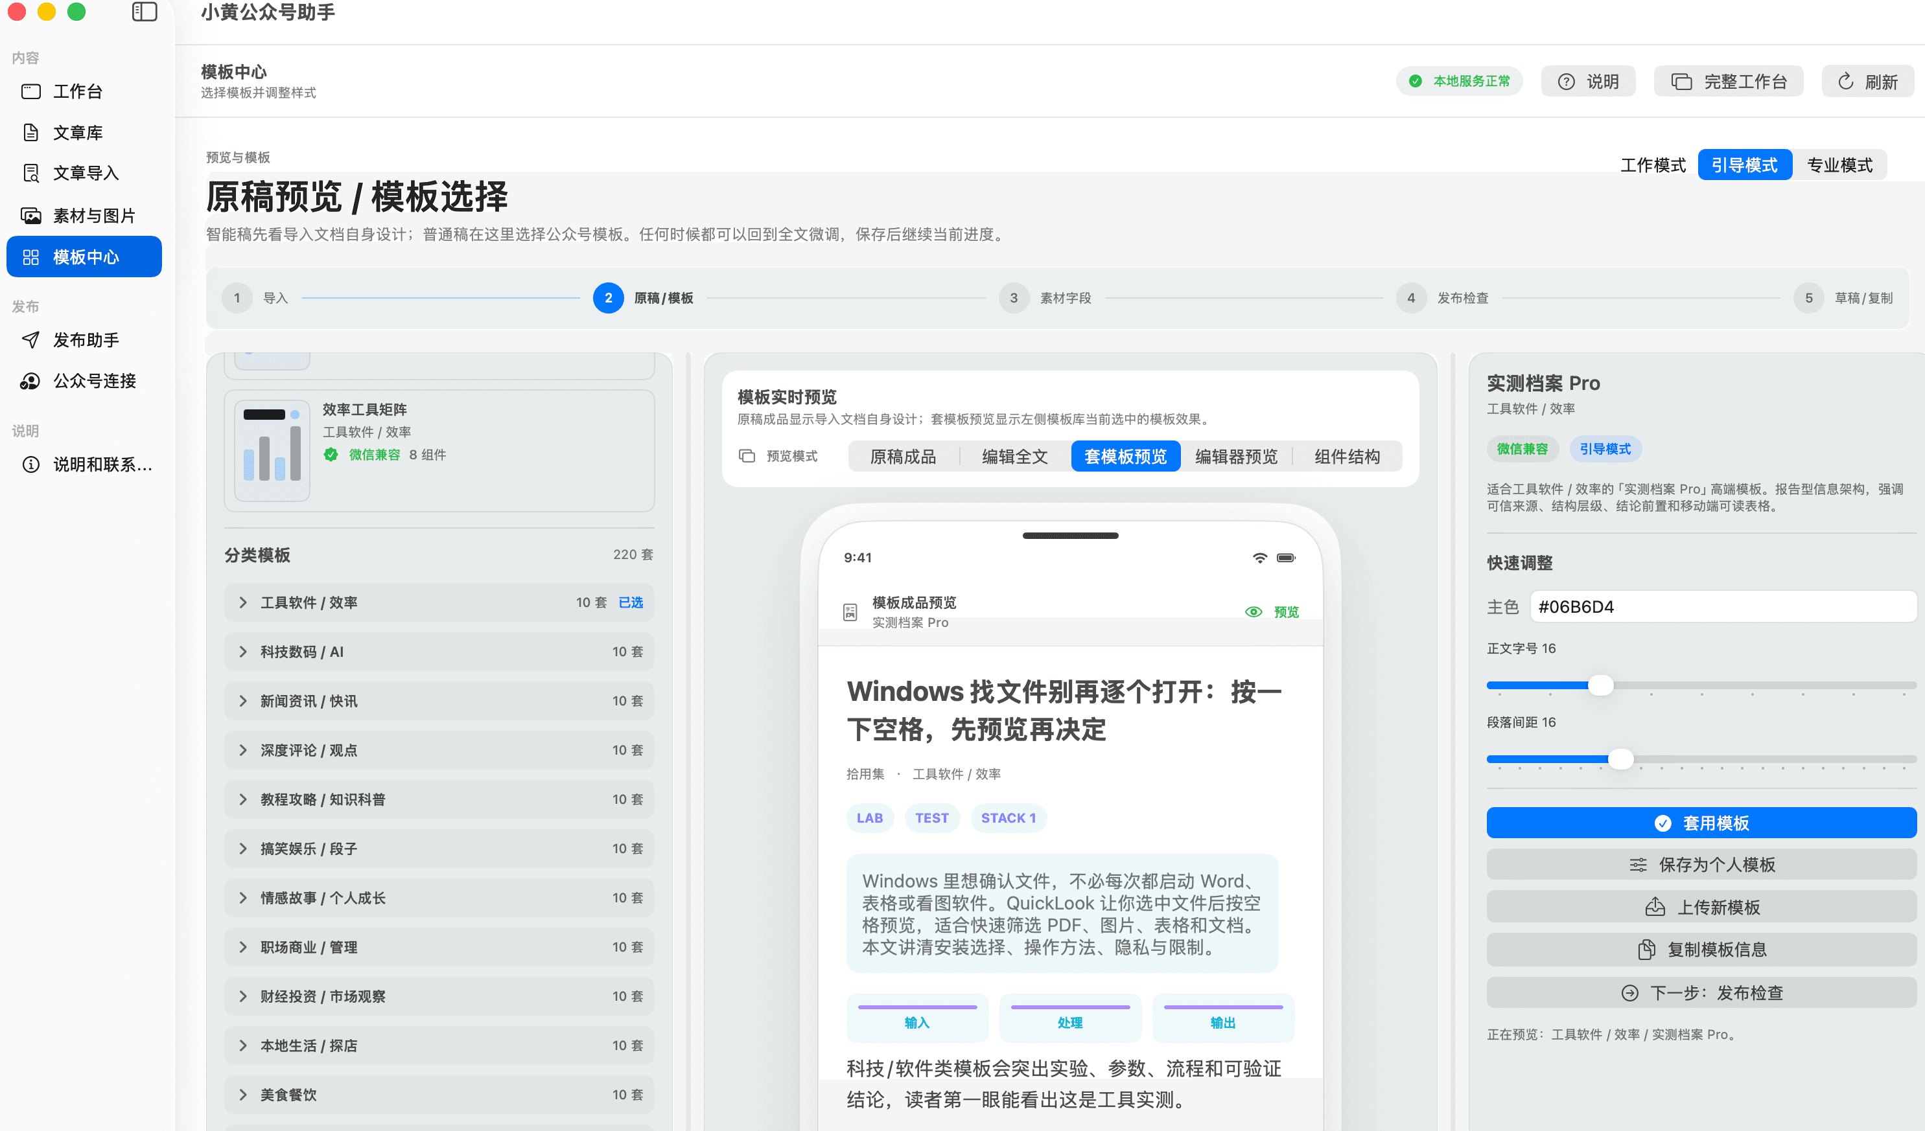Select 模板中心 in the sidebar
The height and width of the screenshot is (1131, 1925).
point(84,257)
